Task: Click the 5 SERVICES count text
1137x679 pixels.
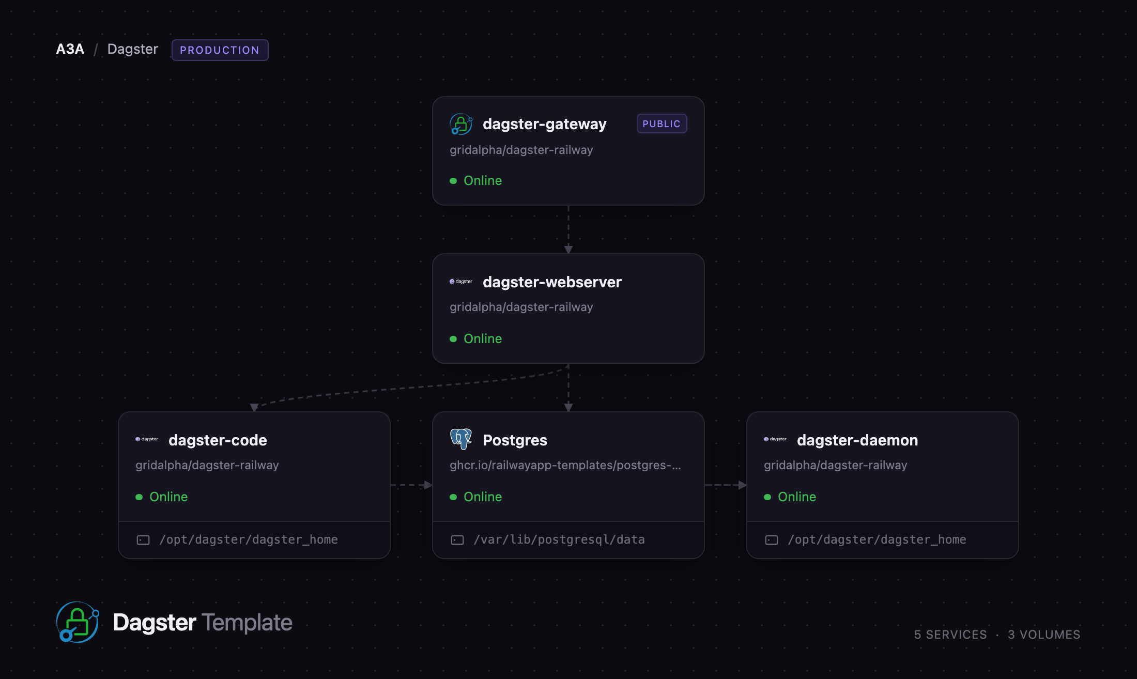Action: tap(950, 635)
